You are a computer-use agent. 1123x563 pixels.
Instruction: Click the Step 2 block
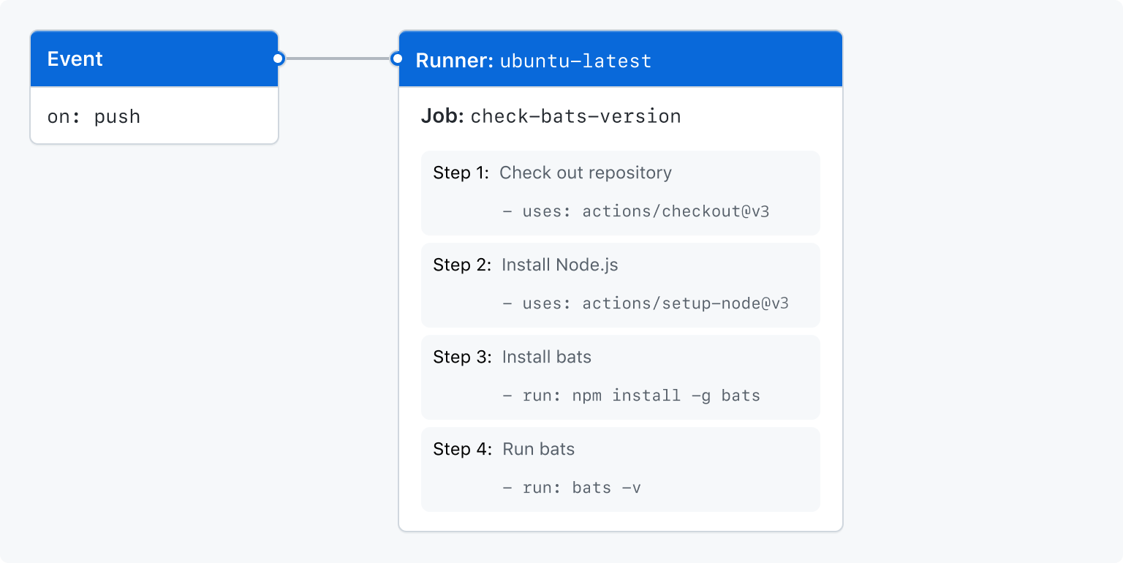(620, 284)
